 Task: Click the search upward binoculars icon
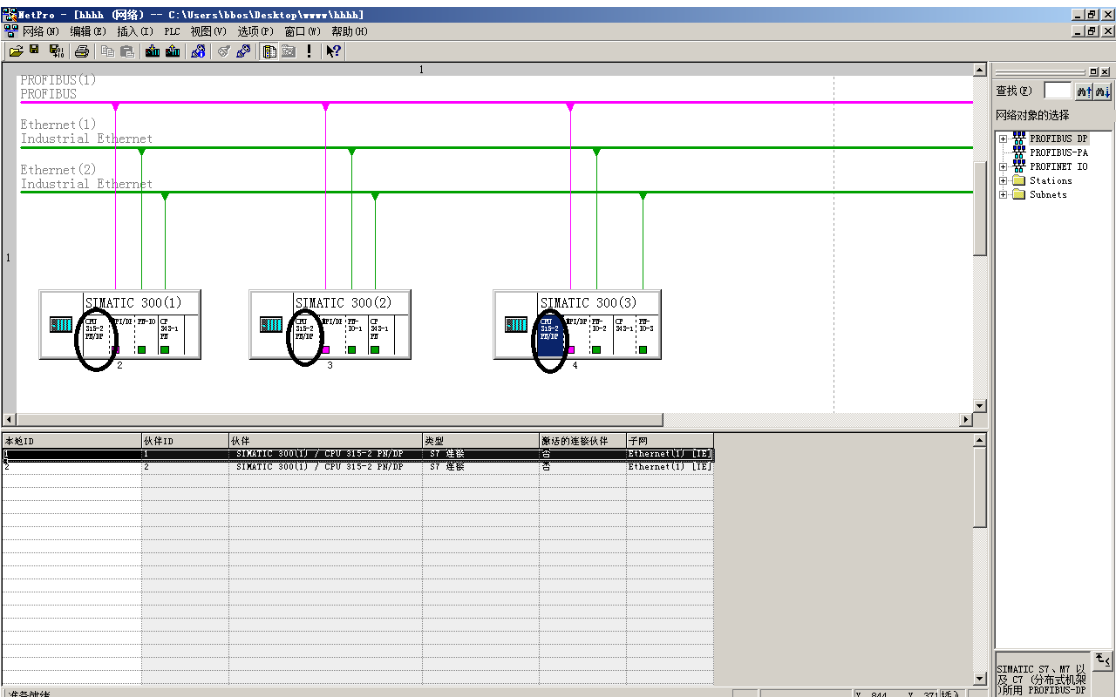click(x=1084, y=91)
